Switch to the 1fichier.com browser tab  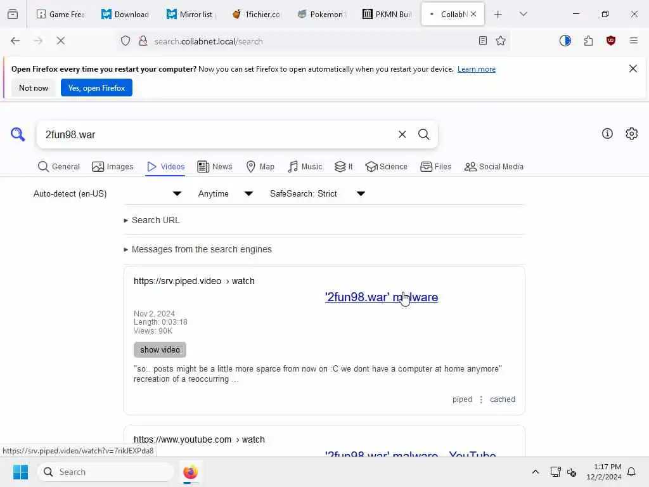(x=256, y=14)
